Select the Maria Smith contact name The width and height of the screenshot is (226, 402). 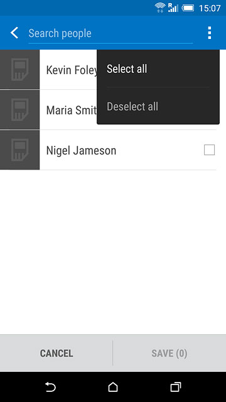(x=72, y=111)
